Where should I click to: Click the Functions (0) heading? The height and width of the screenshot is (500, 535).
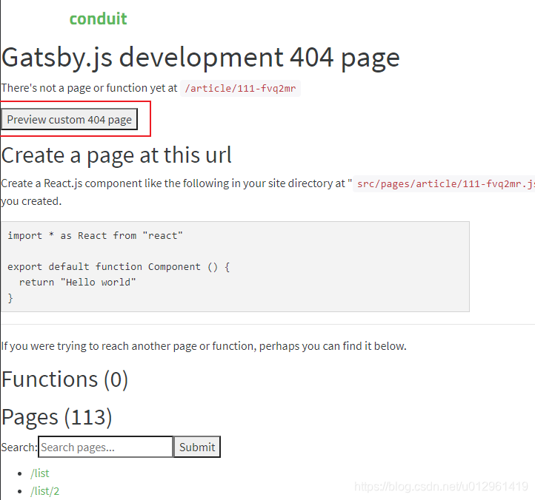(x=64, y=379)
